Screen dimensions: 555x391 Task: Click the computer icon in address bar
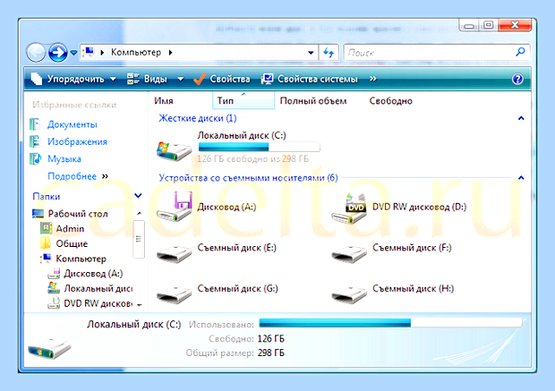coord(88,53)
